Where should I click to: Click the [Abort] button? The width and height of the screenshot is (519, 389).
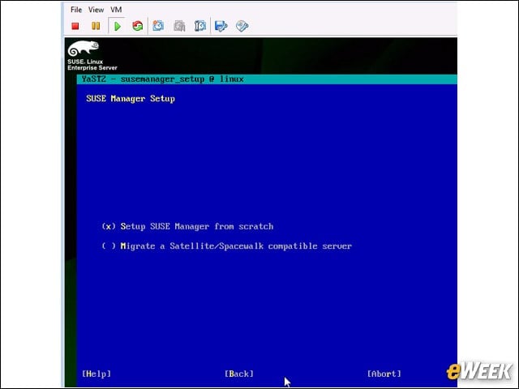click(384, 374)
